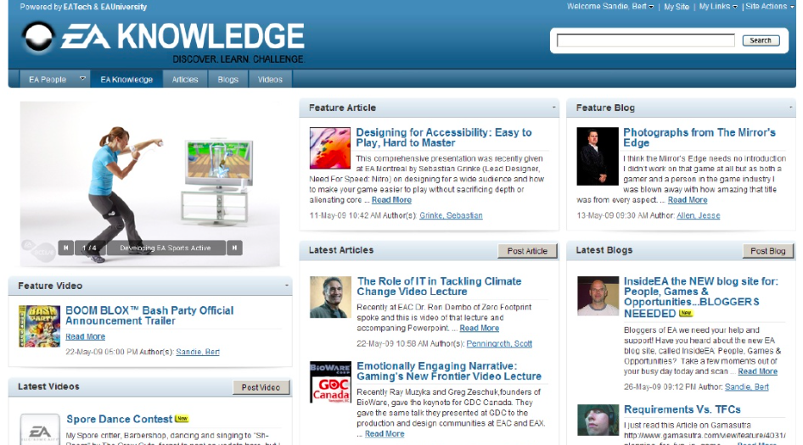Switch to the Articles tab

(185, 80)
